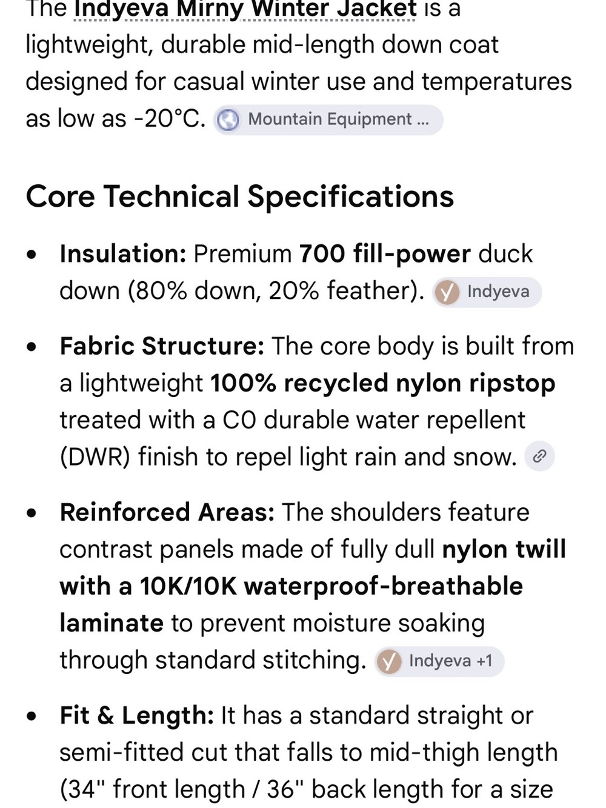Click the (DWR) abbreviation text

pyautogui.click(x=95, y=457)
